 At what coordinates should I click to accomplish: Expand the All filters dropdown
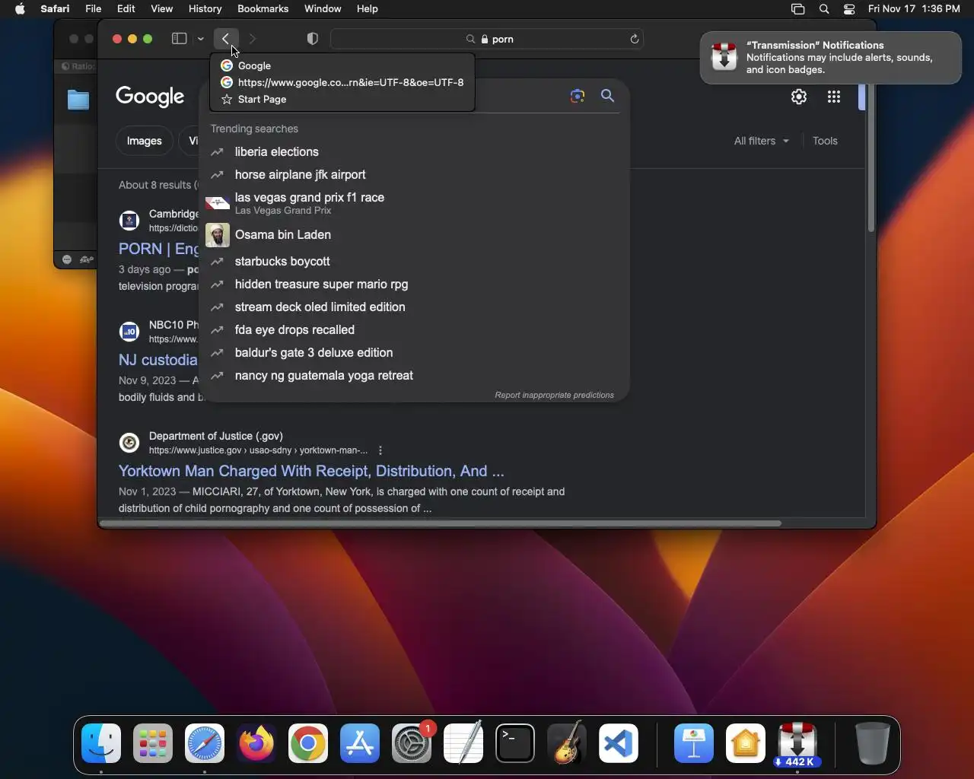(761, 141)
